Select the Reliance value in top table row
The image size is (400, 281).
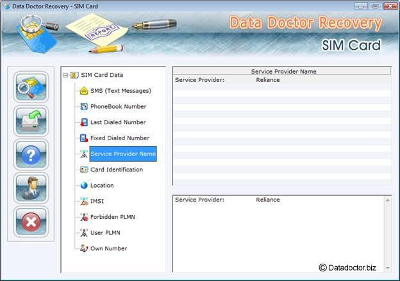[x=268, y=80]
